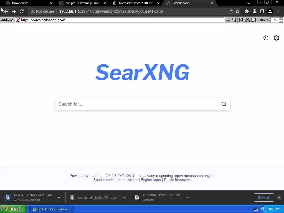284x213 pixels.
Task: Open the searxng project link
Action: 96,176
